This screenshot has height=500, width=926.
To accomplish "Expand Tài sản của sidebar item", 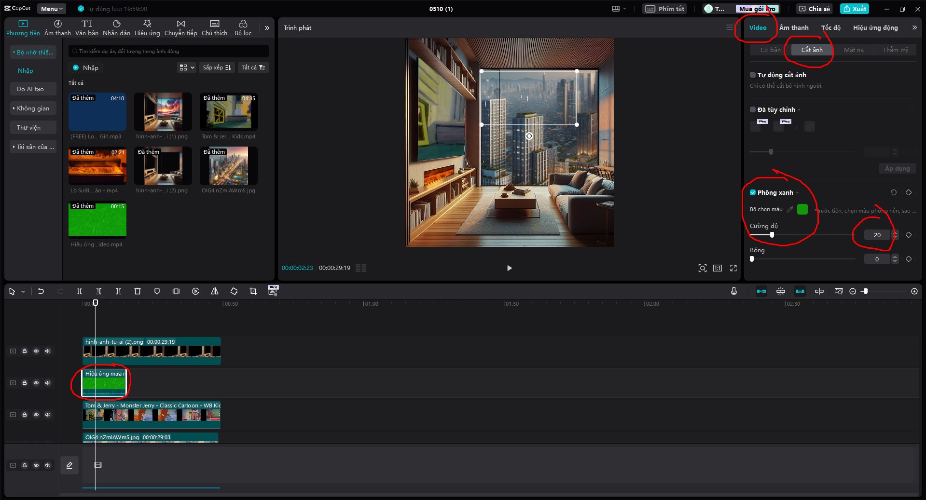I will coord(33,147).
